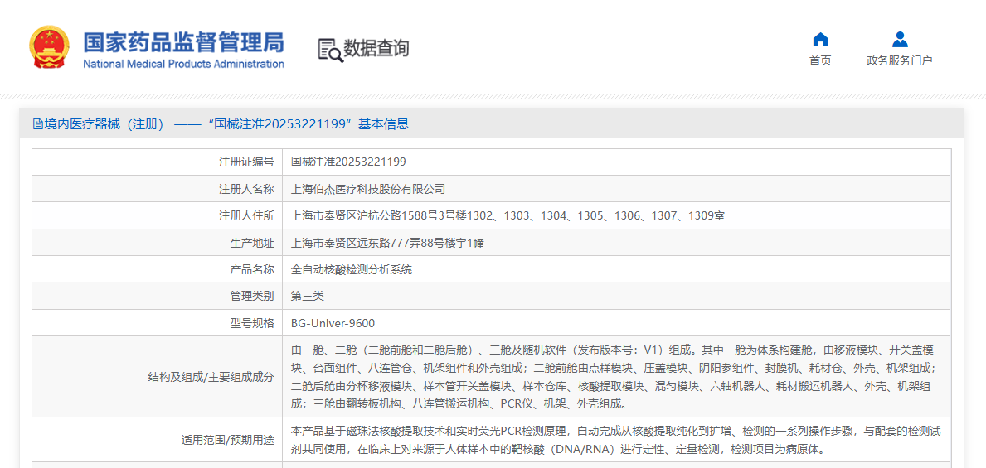Click the 国家药品监督管理局 site title

(183, 41)
